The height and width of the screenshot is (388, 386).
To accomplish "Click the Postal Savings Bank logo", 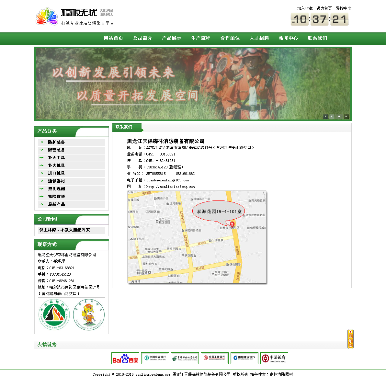I will [x=185, y=358].
